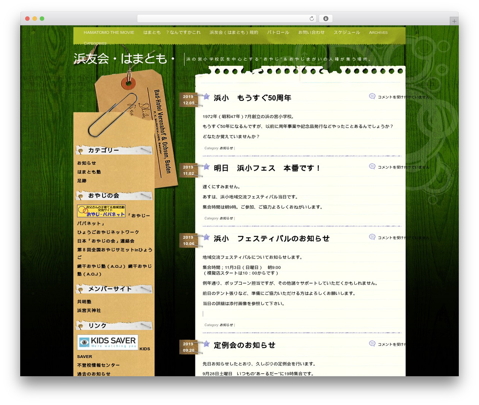Select the お知らせ category in sidebar

click(86, 163)
